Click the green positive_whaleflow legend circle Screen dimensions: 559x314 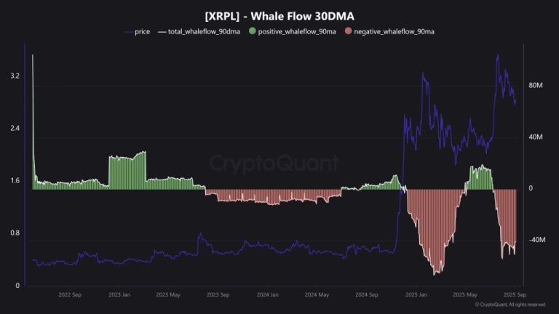[x=253, y=32]
